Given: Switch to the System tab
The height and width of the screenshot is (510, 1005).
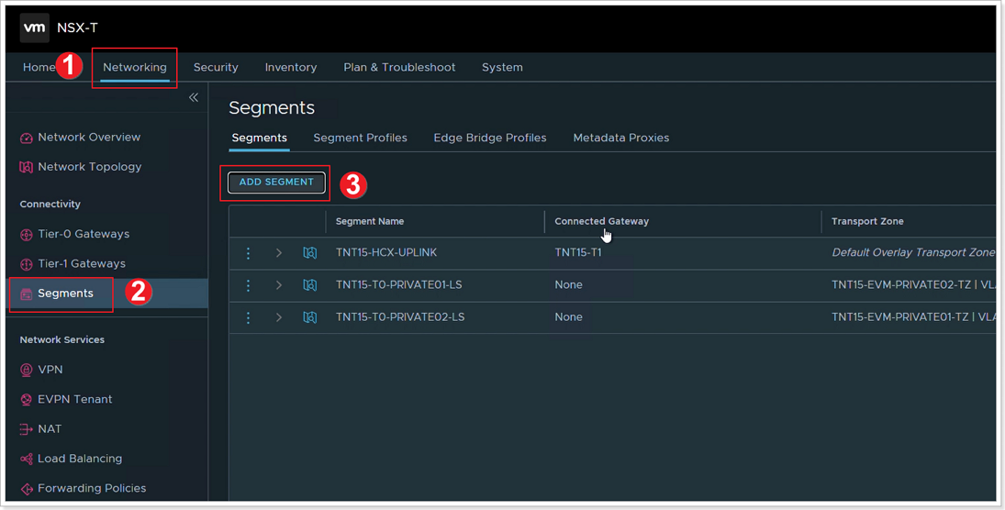Looking at the screenshot, I should click(503, 67).
